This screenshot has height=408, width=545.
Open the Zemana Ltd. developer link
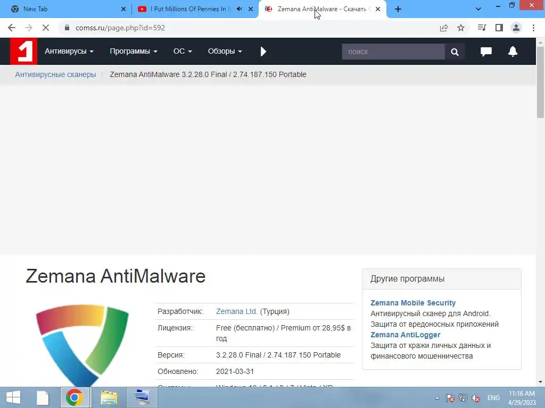point(237,311)
